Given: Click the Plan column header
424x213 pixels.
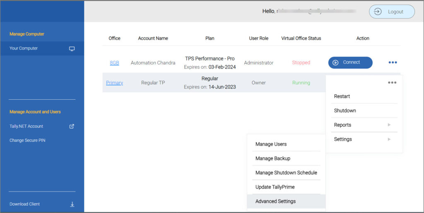Looking at the screenshot, I should pos(210,38).
